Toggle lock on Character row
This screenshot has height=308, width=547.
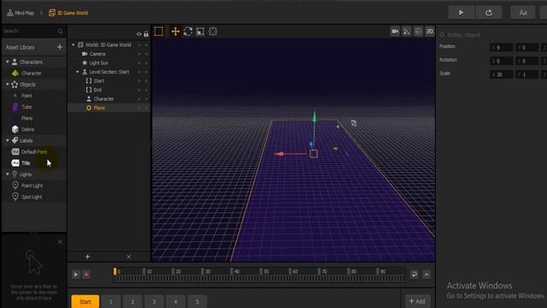[x=146, y=99]
